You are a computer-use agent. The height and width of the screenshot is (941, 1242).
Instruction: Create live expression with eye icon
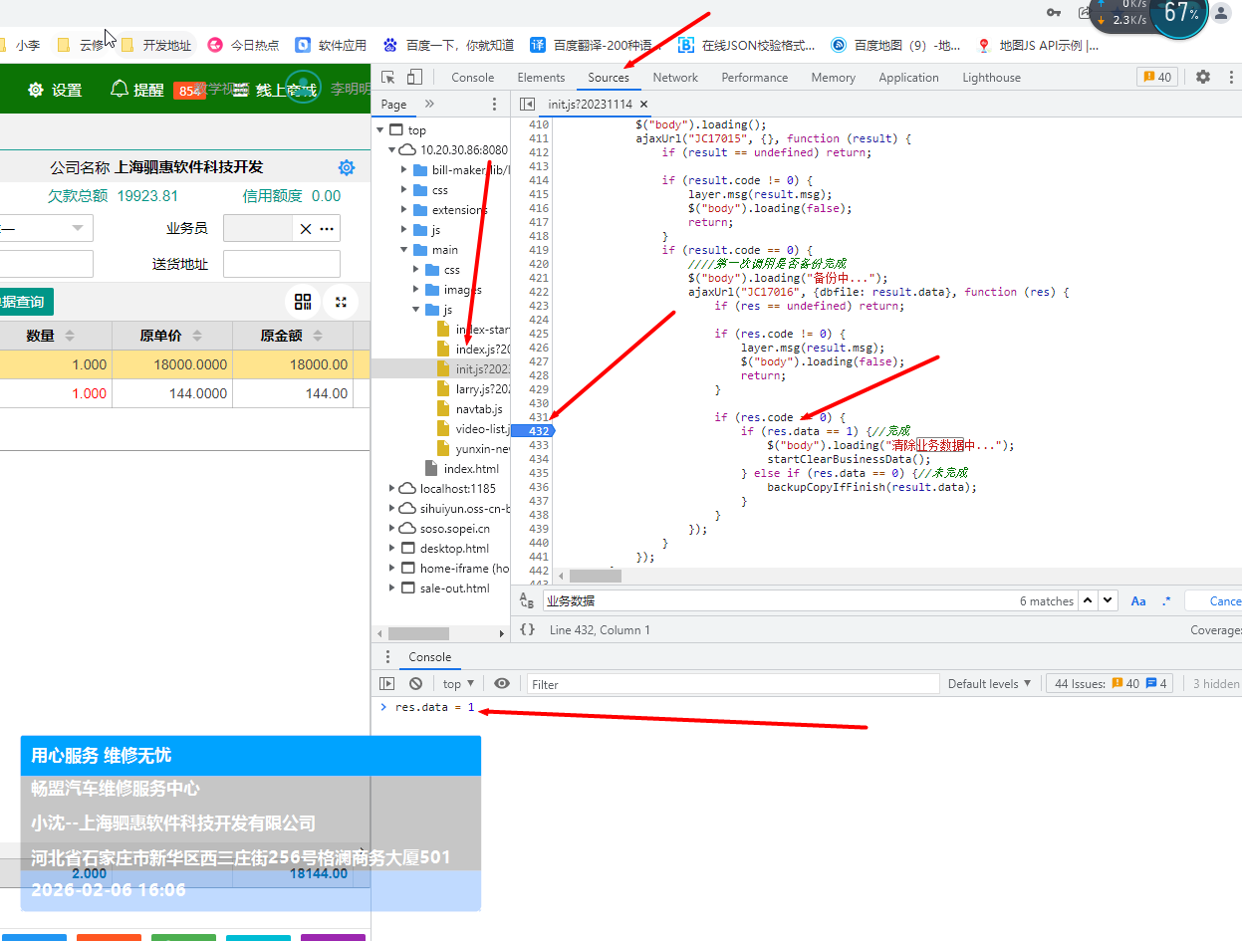(x=502, y=684)
